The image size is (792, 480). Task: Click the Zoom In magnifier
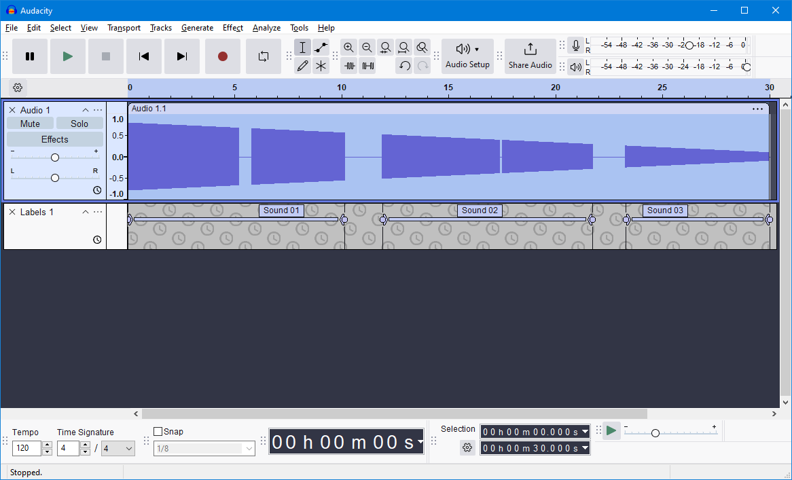click(348, 48)
